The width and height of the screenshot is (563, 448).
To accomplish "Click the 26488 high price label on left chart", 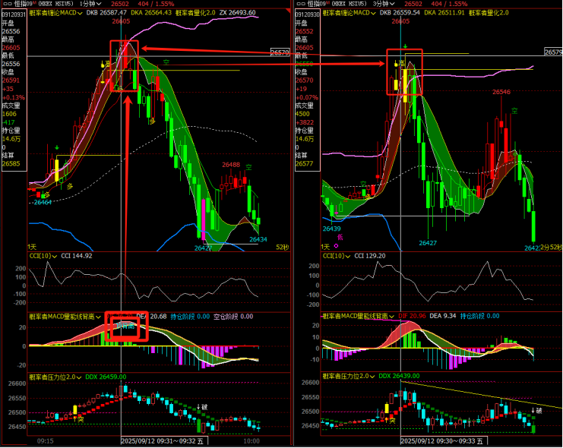I will point(231,165).
